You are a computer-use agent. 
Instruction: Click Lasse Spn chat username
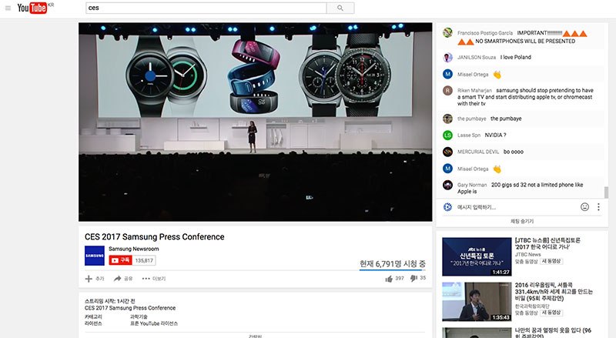469,136
